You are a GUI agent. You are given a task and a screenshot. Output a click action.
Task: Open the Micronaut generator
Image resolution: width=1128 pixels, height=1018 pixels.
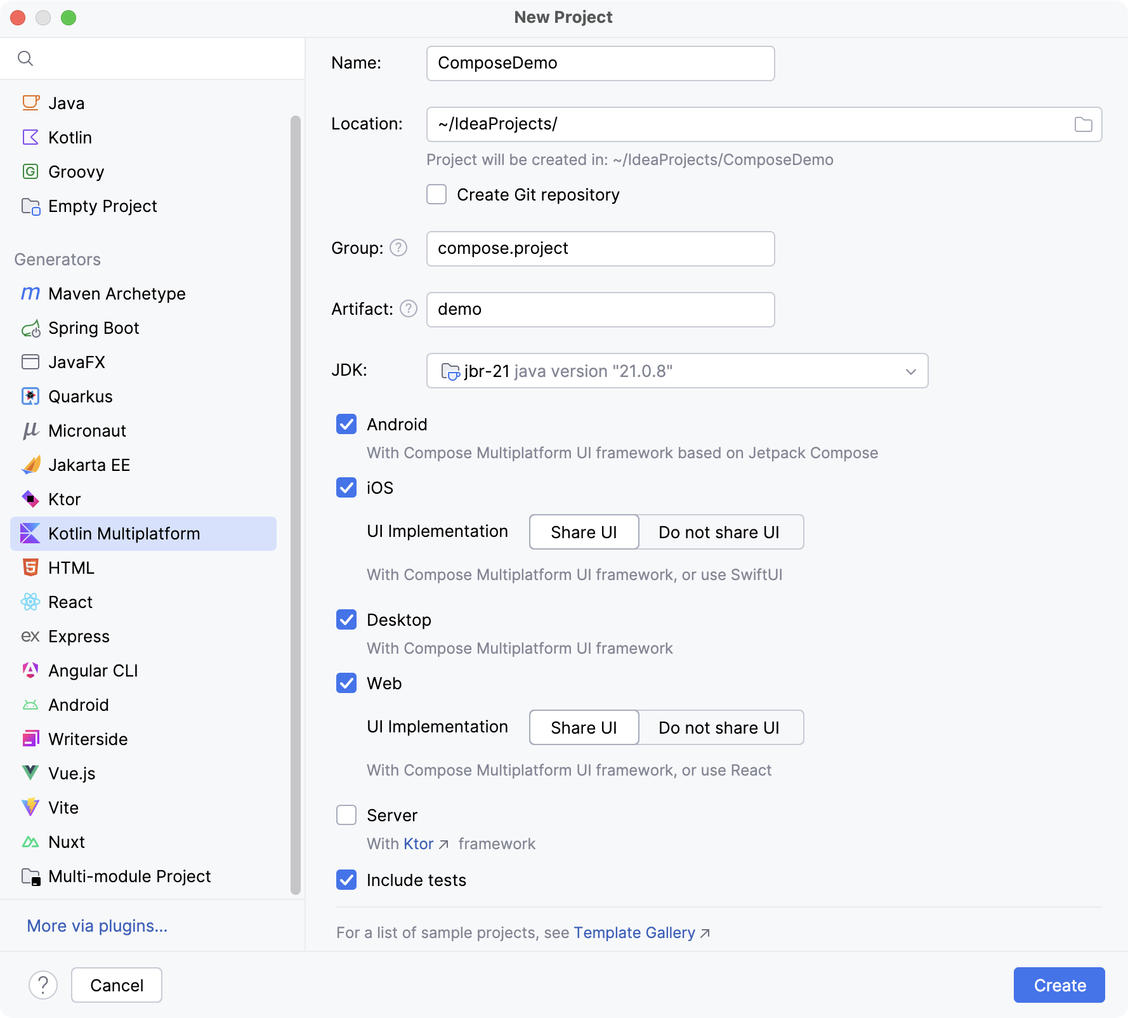(87, 430)
